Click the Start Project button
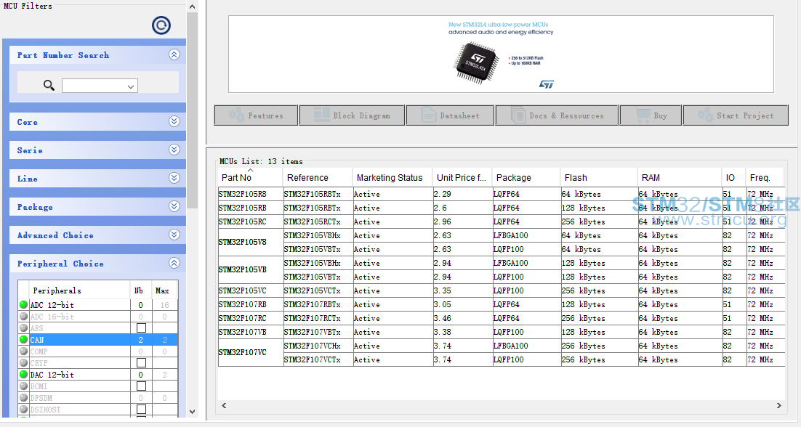This screenshot has width=801, height=427. 736,115
